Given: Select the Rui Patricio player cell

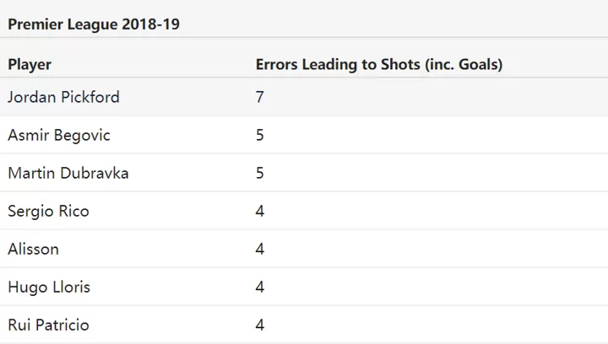Looking at the screenshot, I should pos(48,325).
